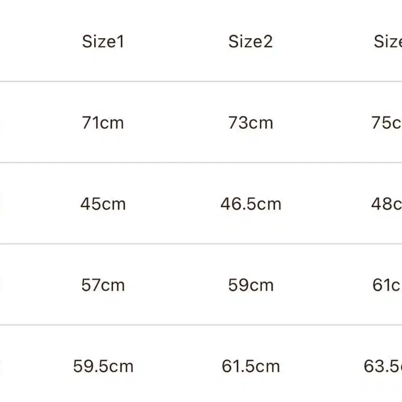Viewport: 402px width, 402px height.
Task: Select the cut-off row label beside 59.5cm
Action: (x=2, y=366)
